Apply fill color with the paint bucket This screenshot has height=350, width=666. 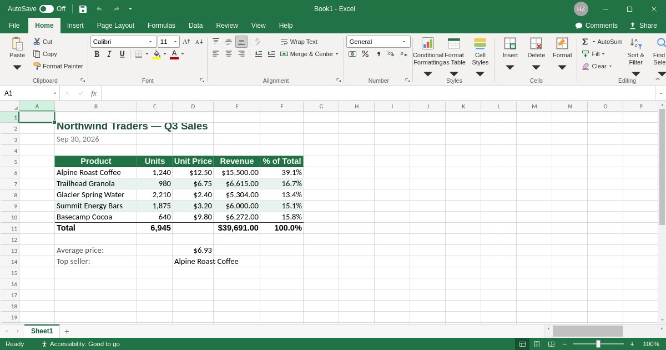(157, 54)
